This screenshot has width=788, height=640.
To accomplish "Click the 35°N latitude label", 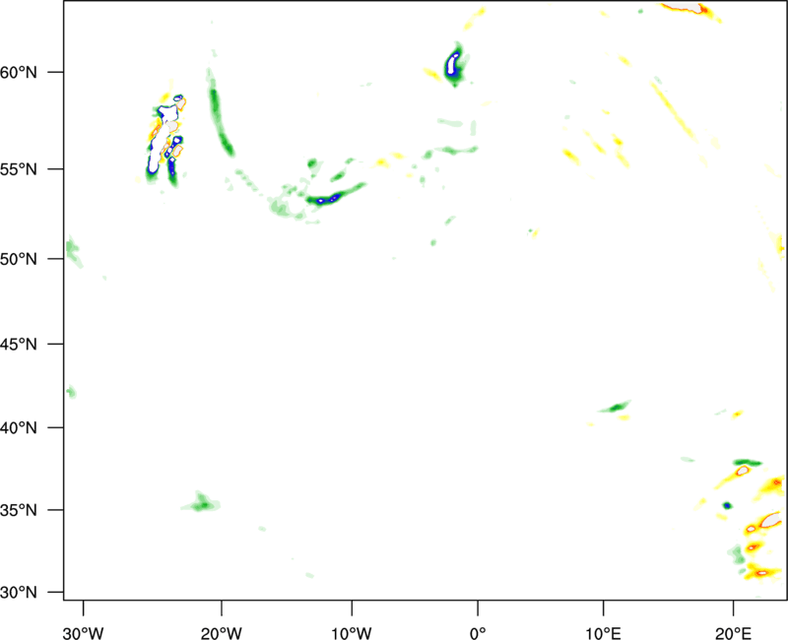I will coord(19,510).
